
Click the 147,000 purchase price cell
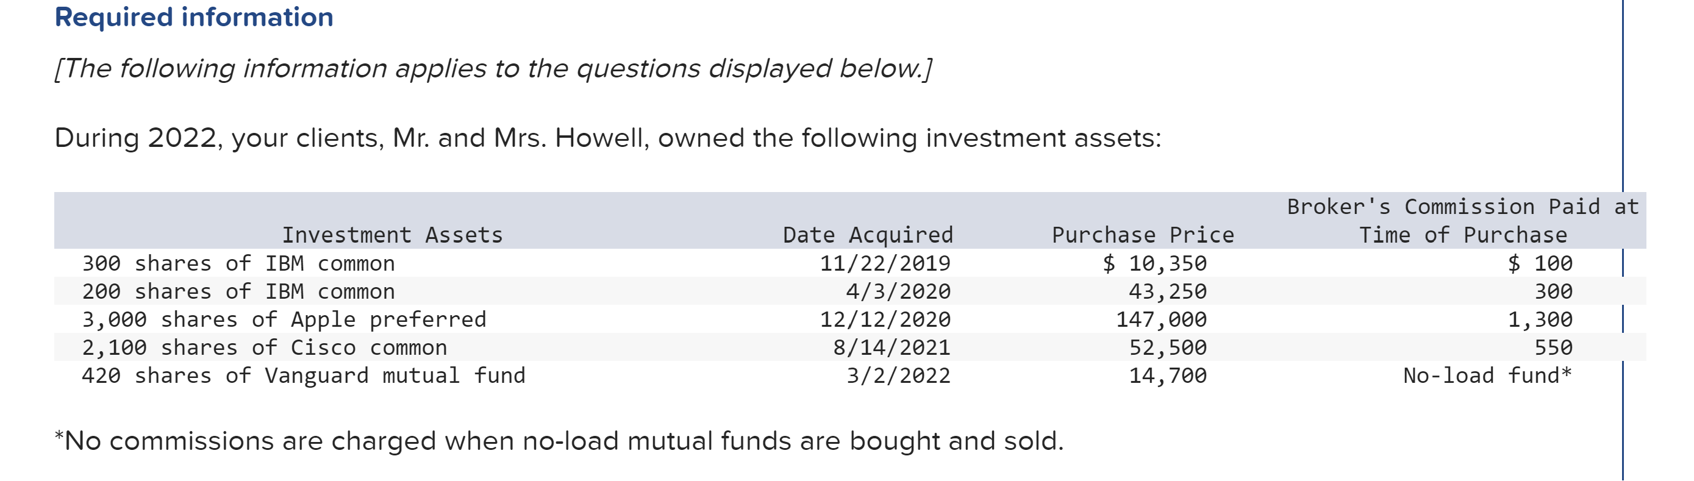coord(1161,319)
